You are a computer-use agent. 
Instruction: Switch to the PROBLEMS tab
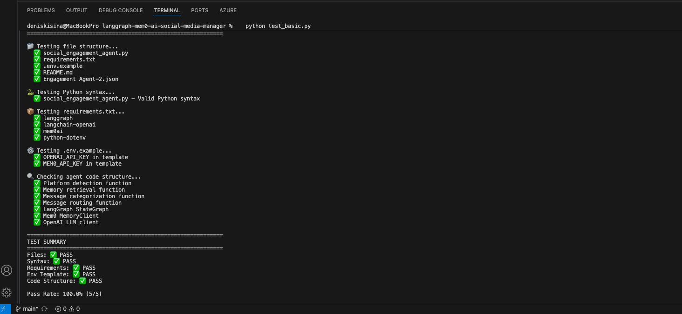[41, 10]
